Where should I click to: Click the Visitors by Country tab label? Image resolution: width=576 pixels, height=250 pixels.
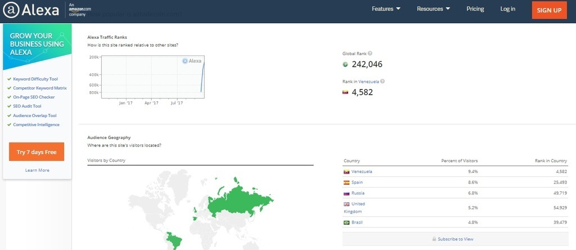tap(106, 160)
